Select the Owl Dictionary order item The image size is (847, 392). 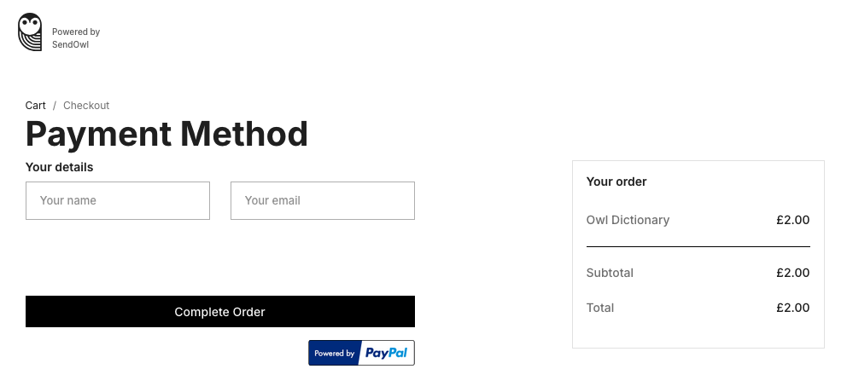click(628, 220)
